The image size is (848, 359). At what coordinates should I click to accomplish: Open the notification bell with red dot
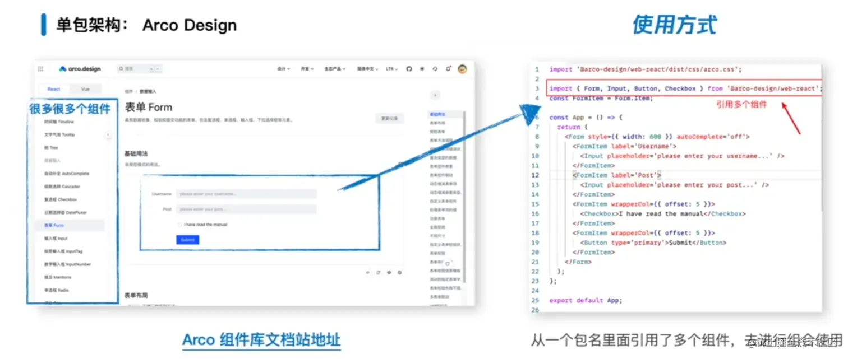[448, 69]
